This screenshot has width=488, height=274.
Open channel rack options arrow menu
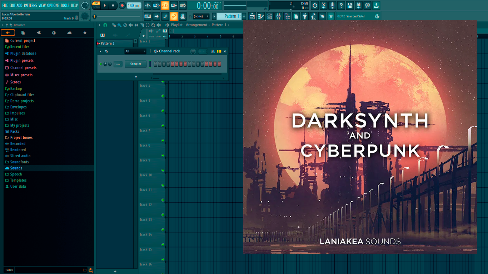click(x=100, y=51)
